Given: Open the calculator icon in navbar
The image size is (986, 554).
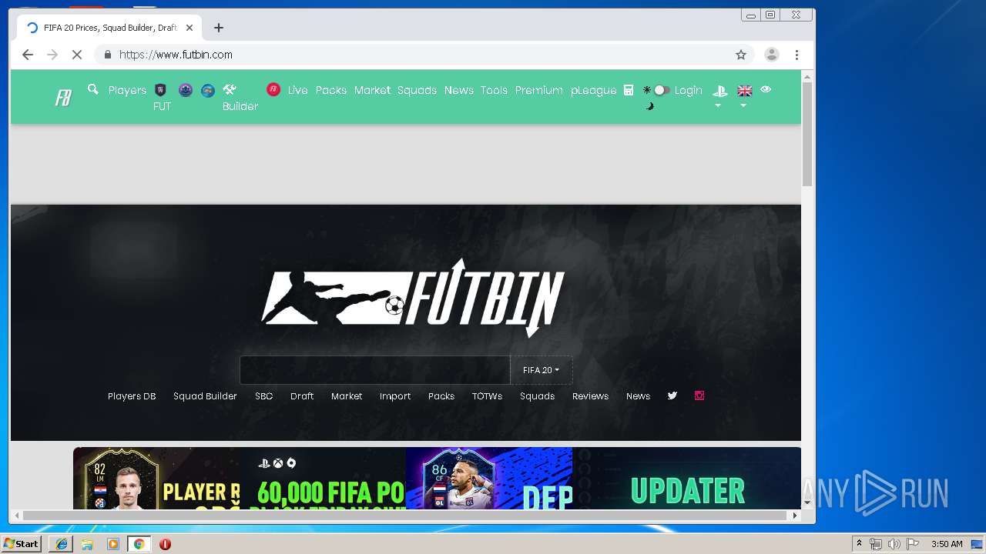Looking at the screenshot, I should coord(629,90).
